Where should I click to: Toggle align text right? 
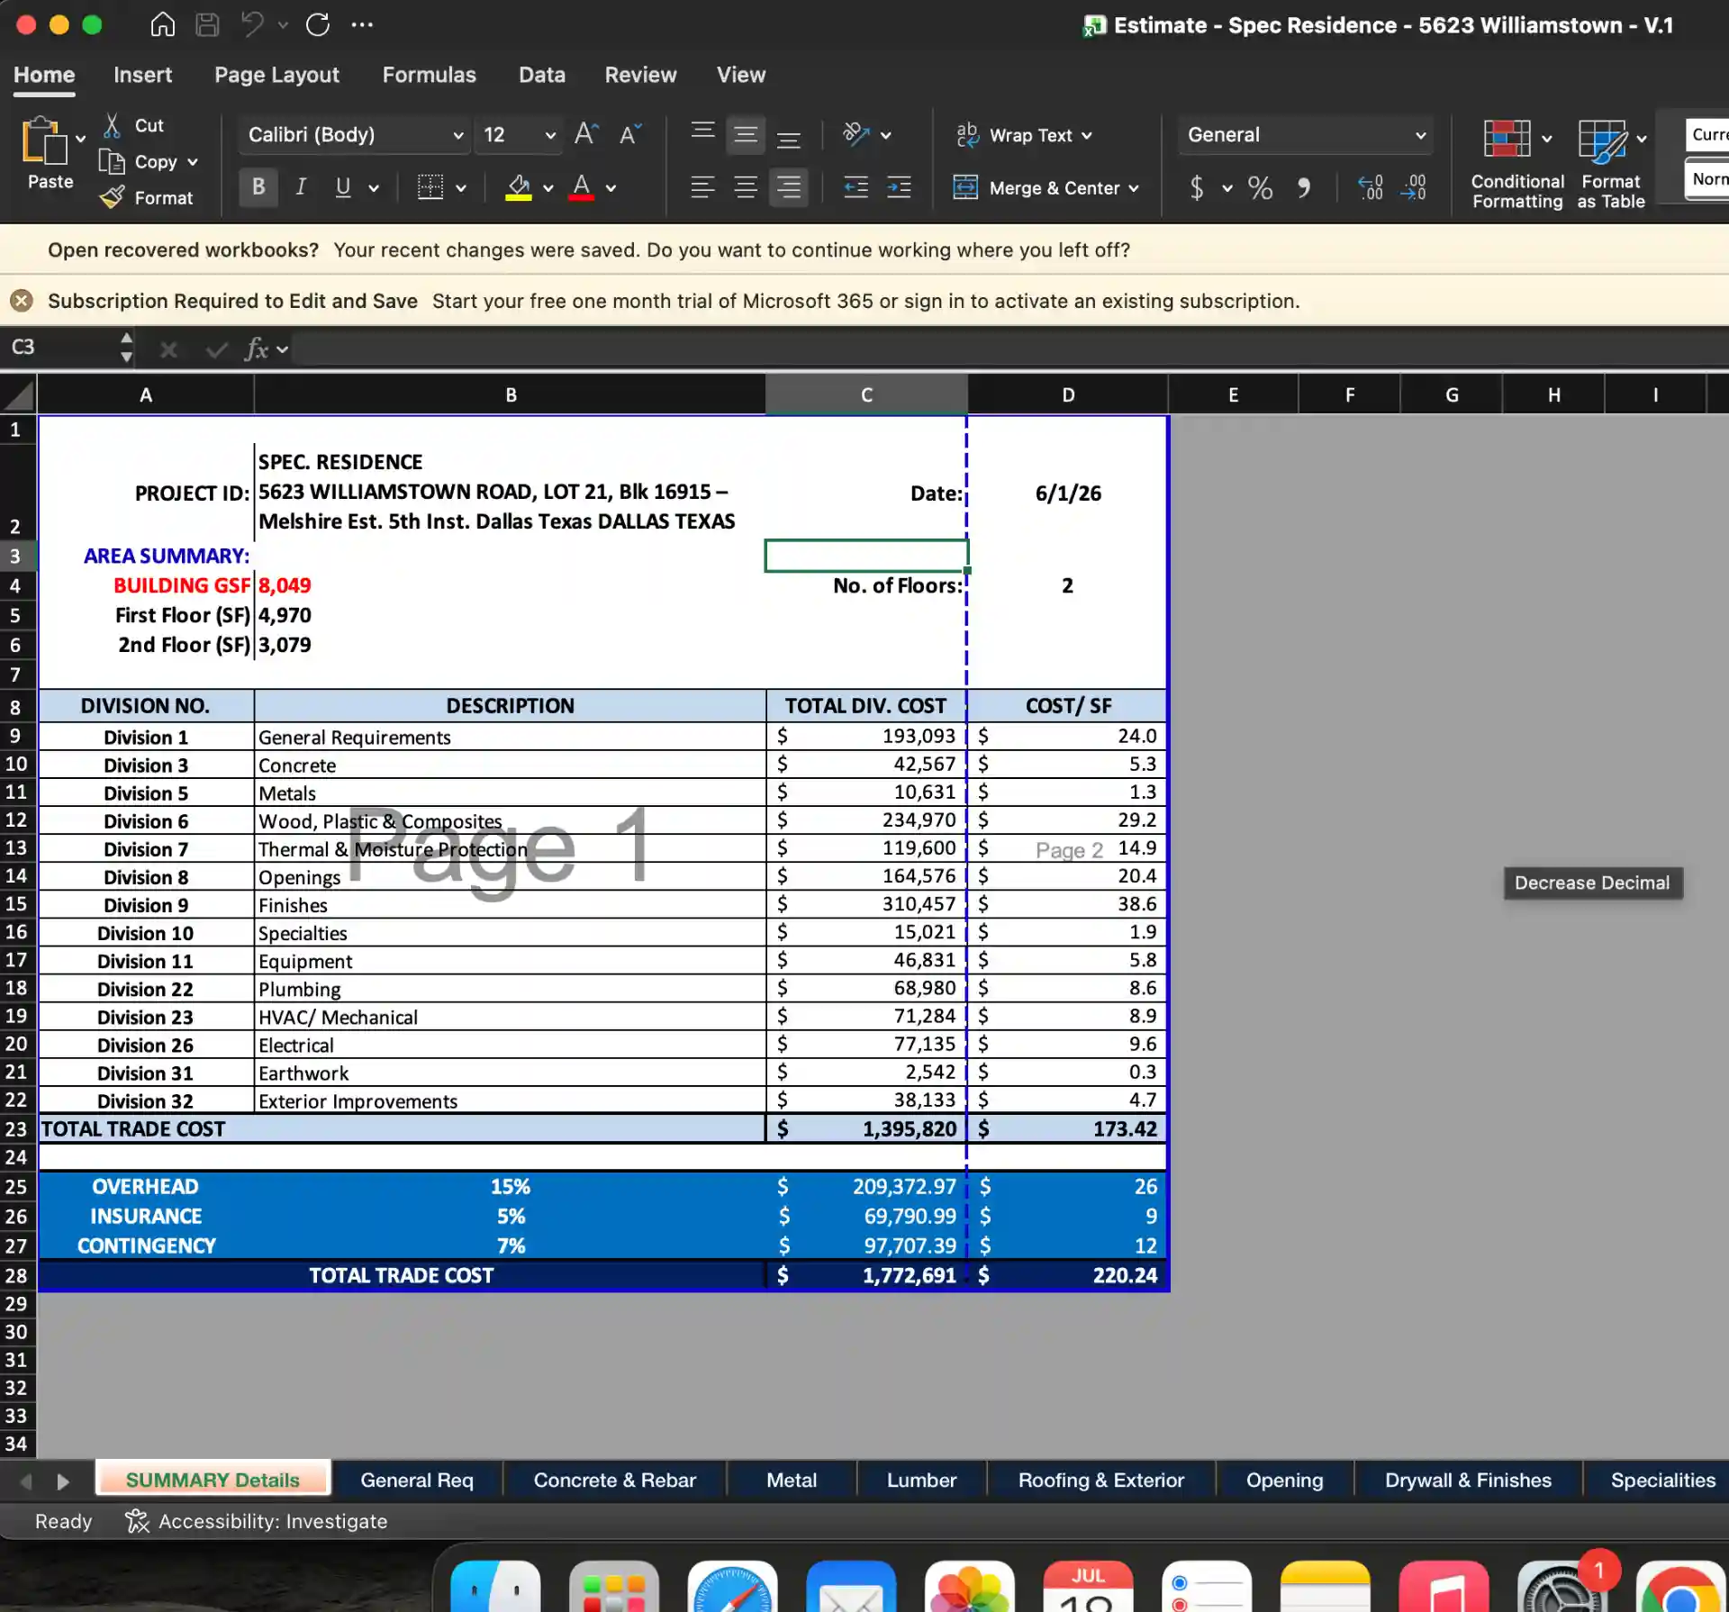[788, 187]
